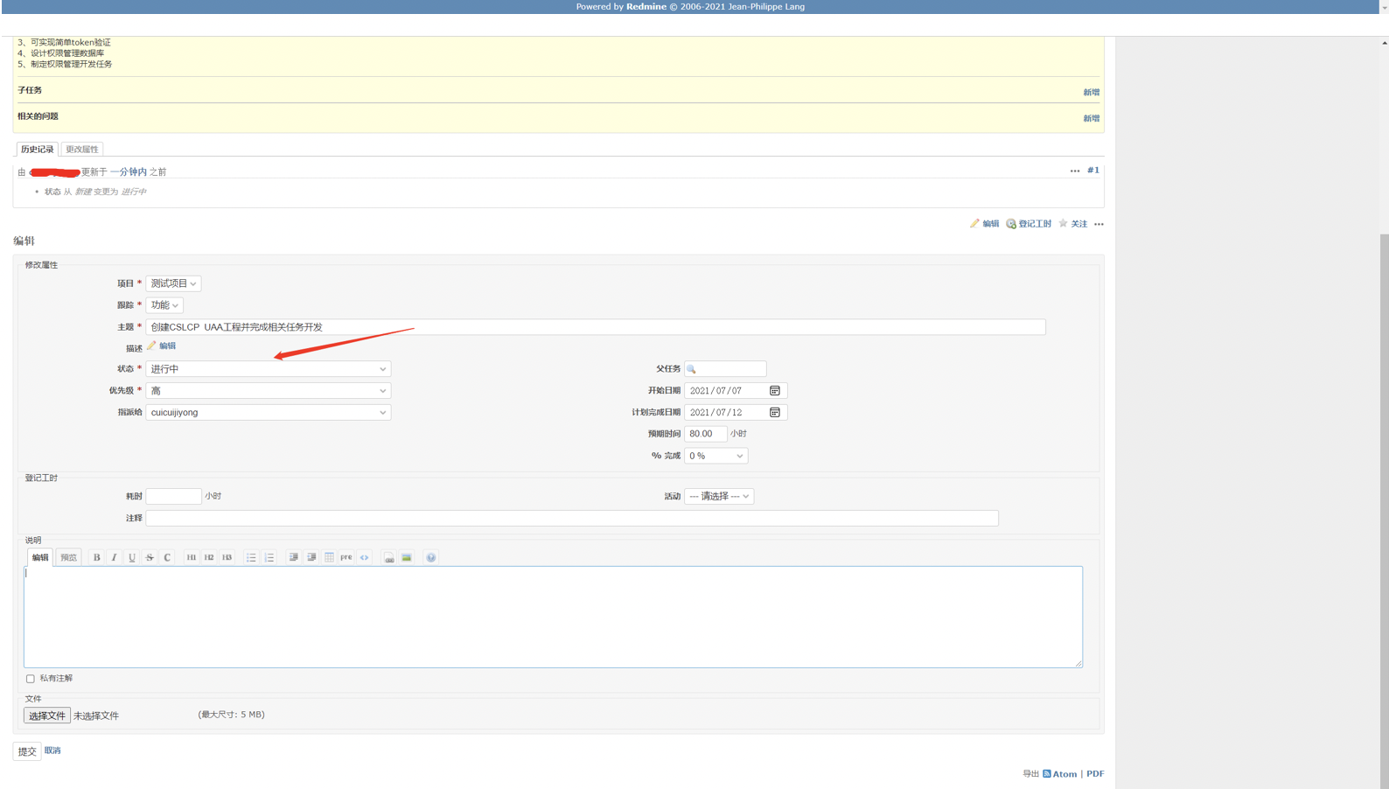Click the 取消 cancel link
Viewport: 1389px width, 789px height.
52,751
